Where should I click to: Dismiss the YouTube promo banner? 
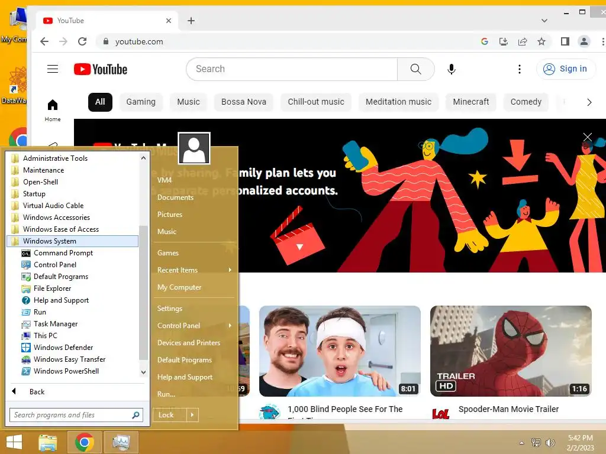click(588, 137)
